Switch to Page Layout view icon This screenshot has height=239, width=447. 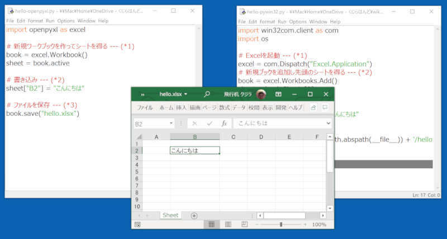[x=228, y=225]
